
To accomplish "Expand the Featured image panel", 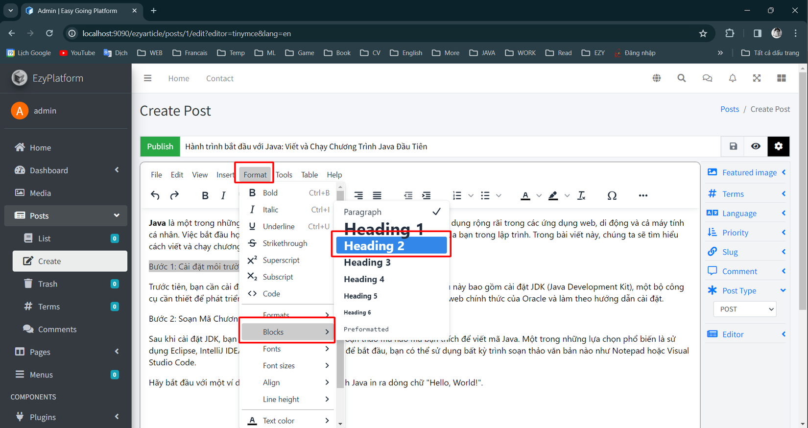I will 746,172.
